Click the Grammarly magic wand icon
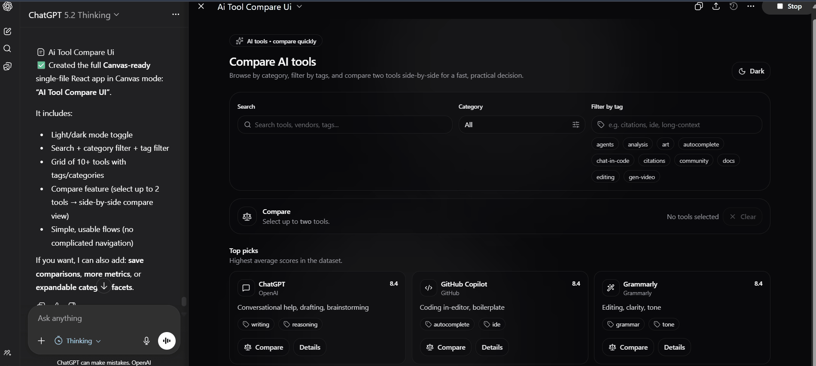This screenshot has height=366, width=816. 611,288
